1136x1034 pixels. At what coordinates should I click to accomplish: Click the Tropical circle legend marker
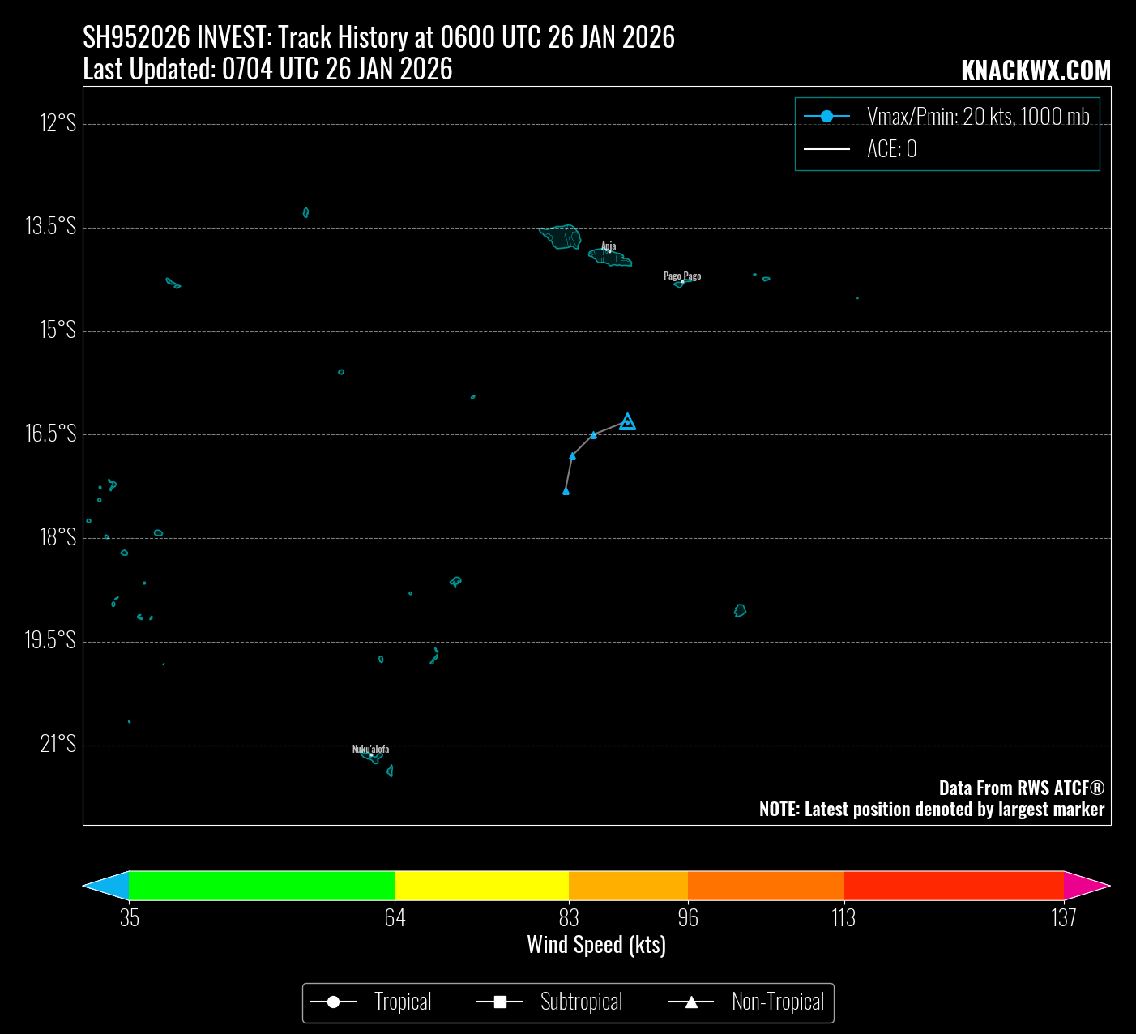click(x=333, y=1003)
